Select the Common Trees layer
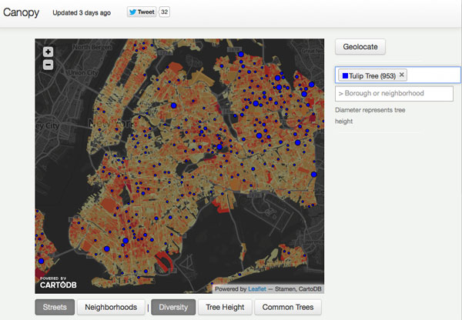The width and height of the screenshot is (462, 320). pos(287,308)
